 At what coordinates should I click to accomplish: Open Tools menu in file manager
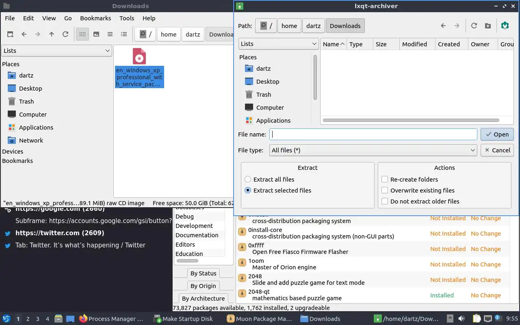pos(127,18)
